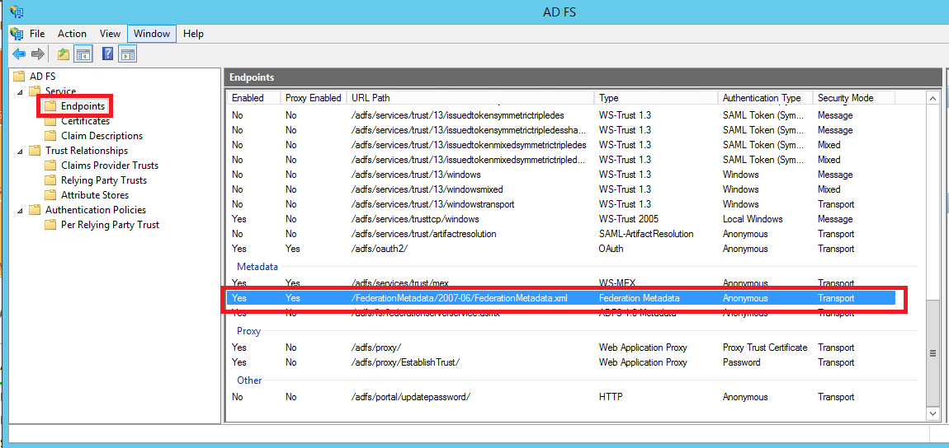Select the Endpoints tree item
949x448 pixels.
click(x=83, y=106)
